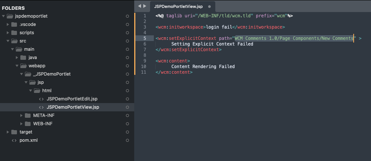Select the META-INF folder name

(x=44, y=115)
